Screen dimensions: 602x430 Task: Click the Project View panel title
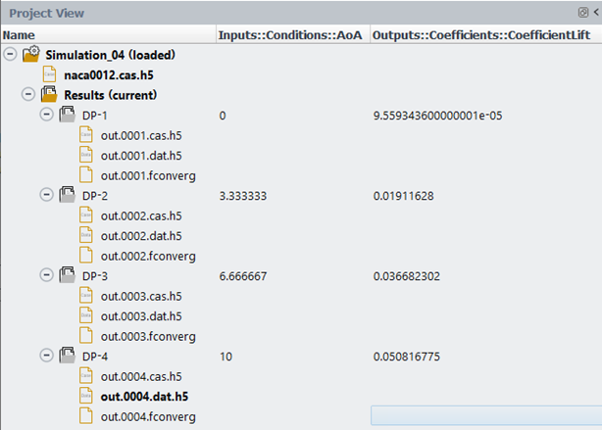click(x=46, y=14)
